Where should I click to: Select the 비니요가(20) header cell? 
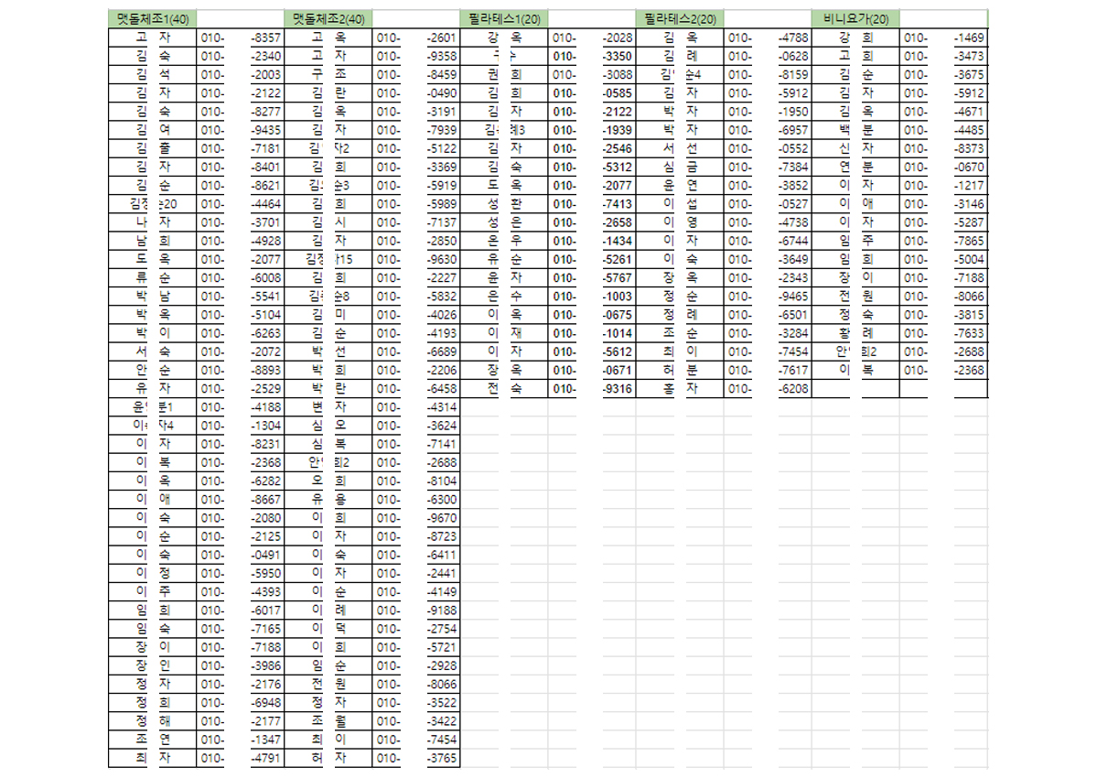coord(855,19)
